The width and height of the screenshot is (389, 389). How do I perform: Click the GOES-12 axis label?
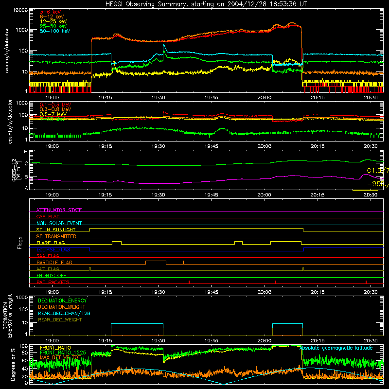tap(16, 170)
